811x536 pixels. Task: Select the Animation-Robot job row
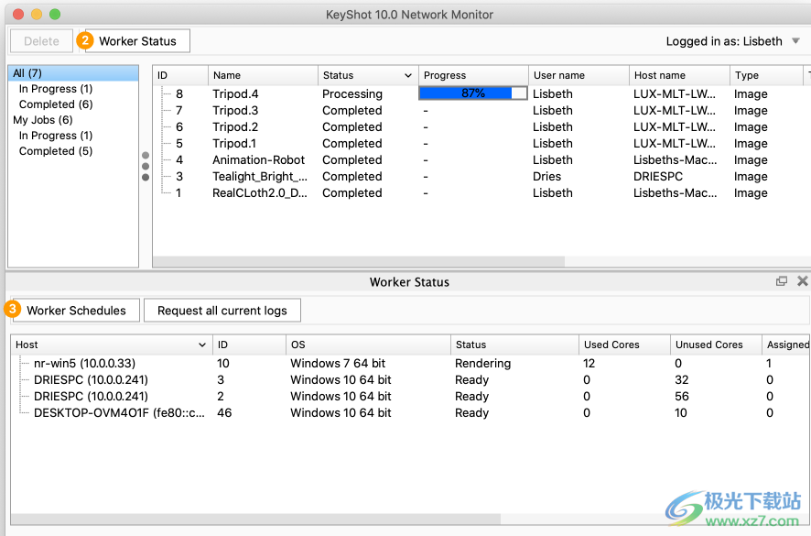(258, 159)
